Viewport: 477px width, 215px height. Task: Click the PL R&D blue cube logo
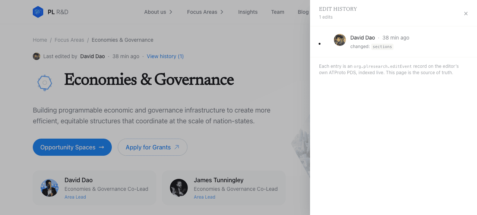[x=38, y=12]
